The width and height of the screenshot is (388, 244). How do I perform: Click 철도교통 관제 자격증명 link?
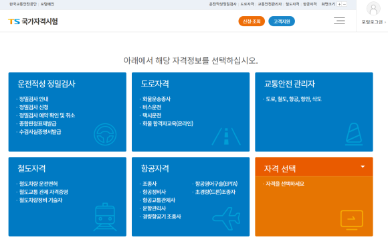(43, 192)
